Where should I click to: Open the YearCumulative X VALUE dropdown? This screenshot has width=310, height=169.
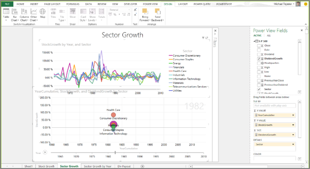click(x=293, y=115)
